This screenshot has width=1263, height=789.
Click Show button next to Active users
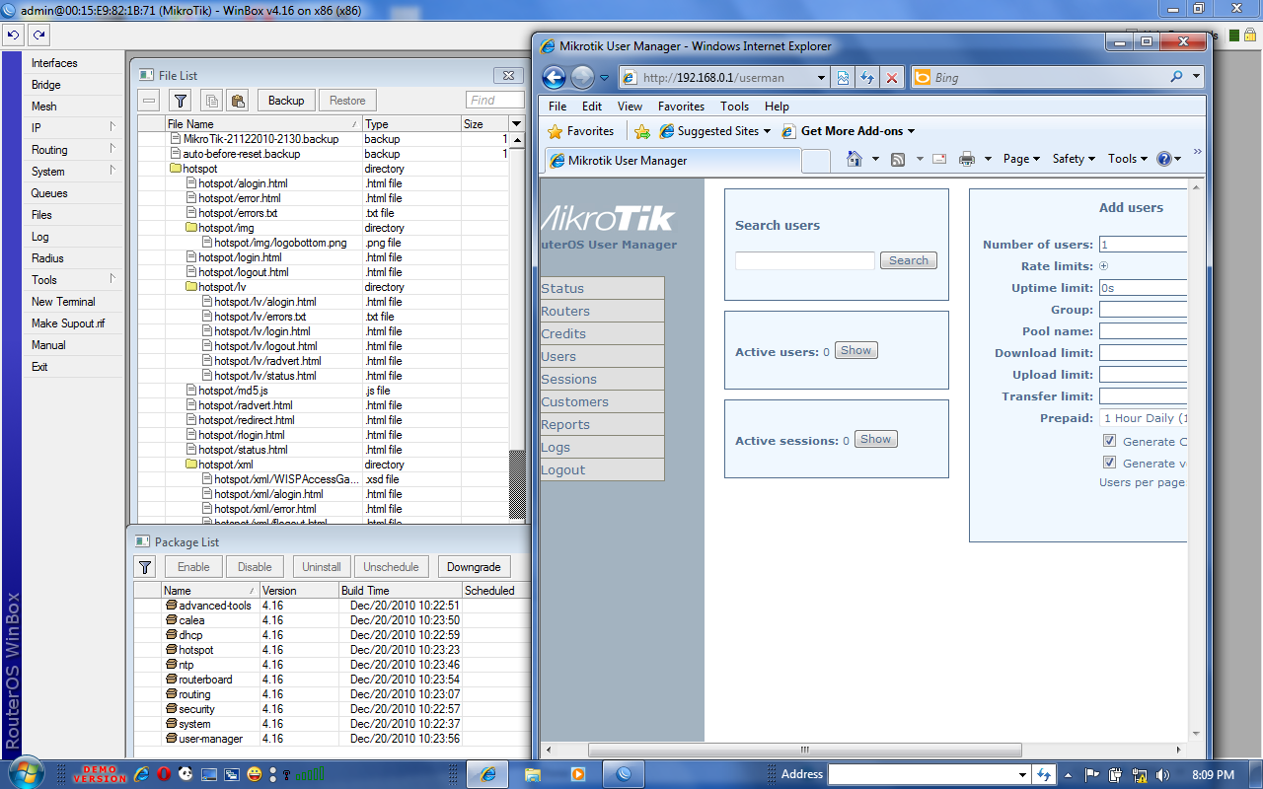click(856, 350)
